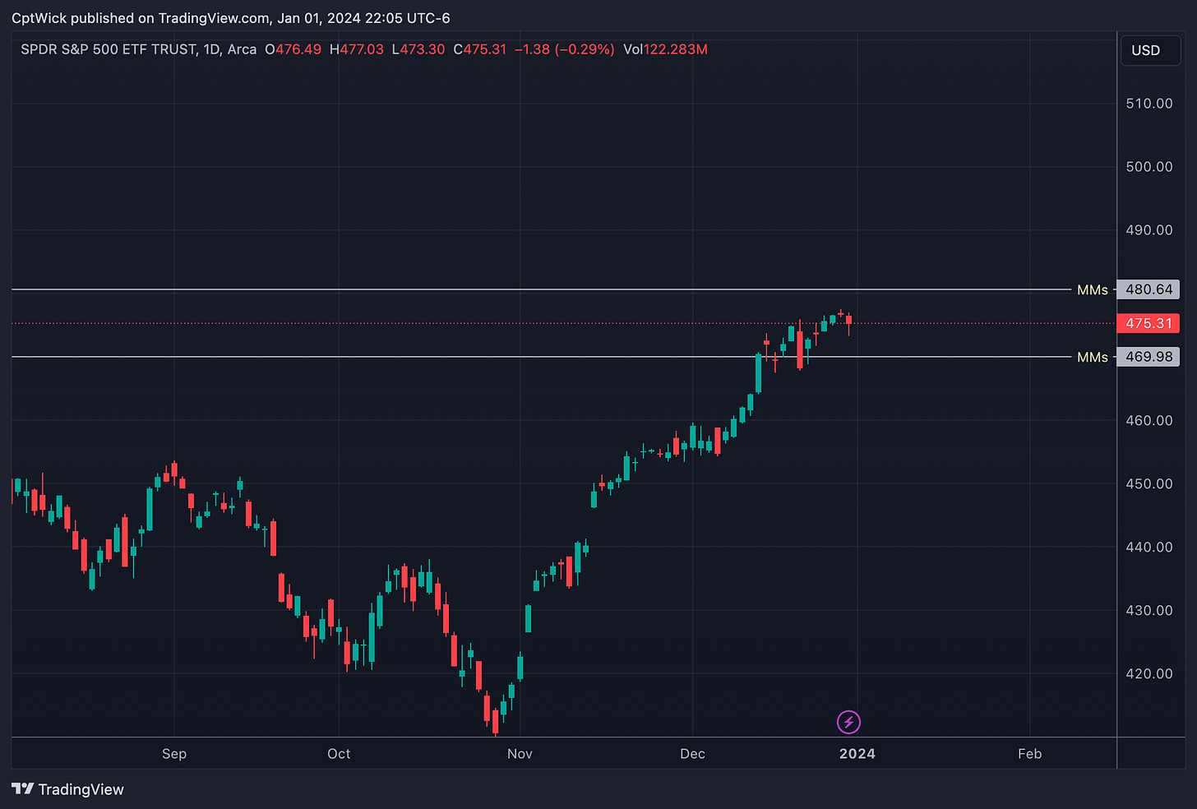Screen dimensions: 1197x809
Task: Click the CptWick published on TradingView.com header
Action: (x=231, y=18)
